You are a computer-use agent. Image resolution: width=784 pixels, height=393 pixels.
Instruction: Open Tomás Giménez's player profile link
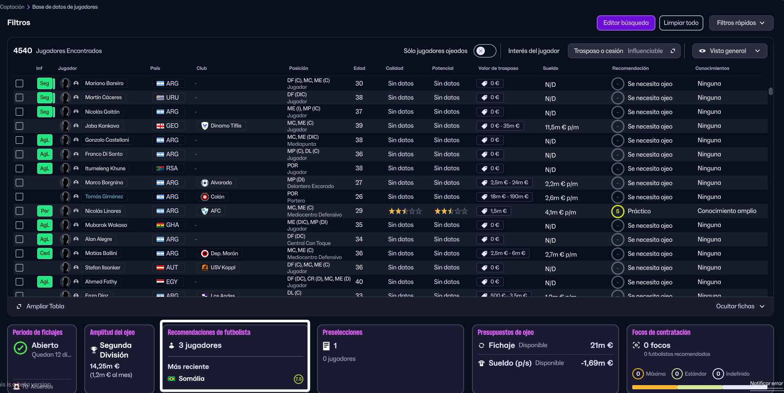pyautogui.click(x=104, y=197)
